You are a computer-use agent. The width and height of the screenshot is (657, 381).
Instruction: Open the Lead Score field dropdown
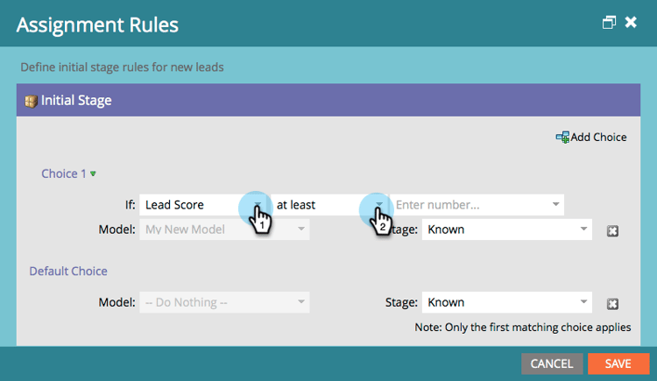258,205
